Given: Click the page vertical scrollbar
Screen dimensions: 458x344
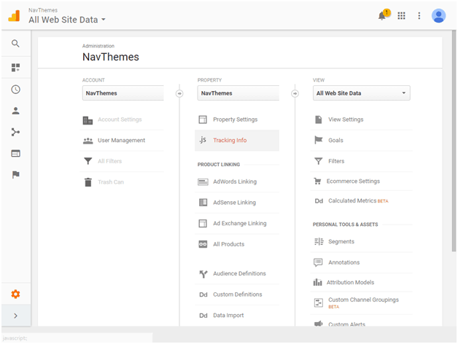Looking at the screenshot, I should tap(454, 141).
